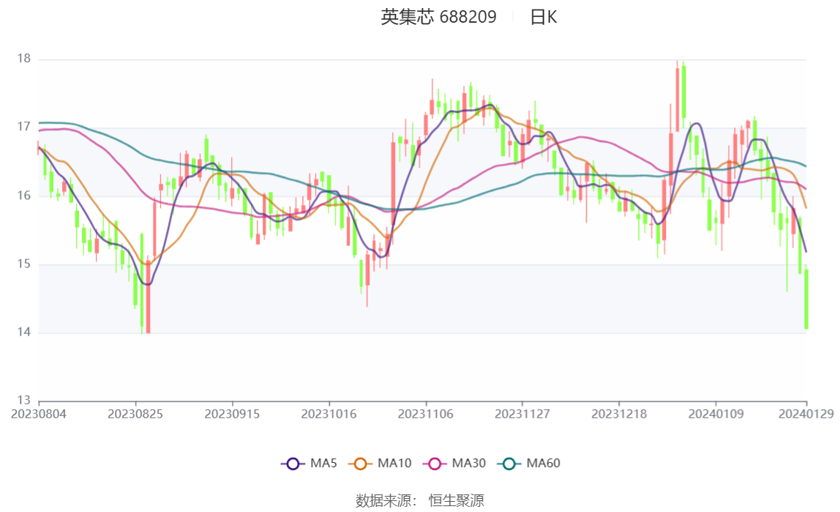Click the 14 price axis label
This screenshot has width=840, height=512.
click(x=24, y=333)
